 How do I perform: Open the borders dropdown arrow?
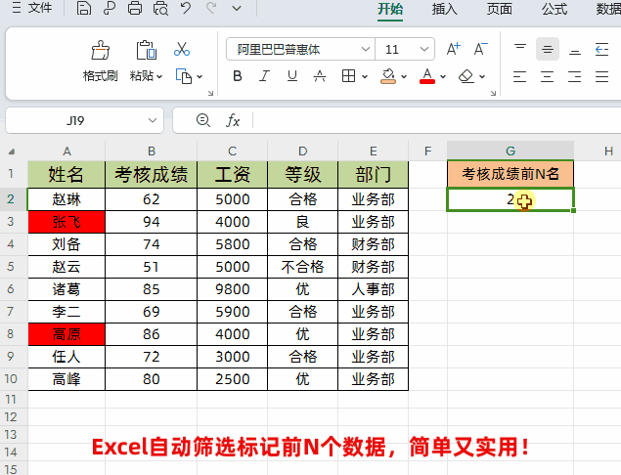tap(365, 76)
